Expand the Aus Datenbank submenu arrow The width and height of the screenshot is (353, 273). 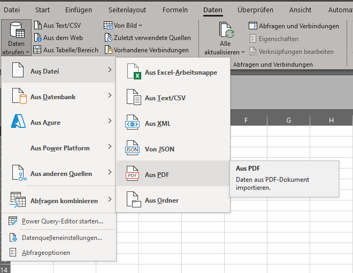tap(110, 95)
